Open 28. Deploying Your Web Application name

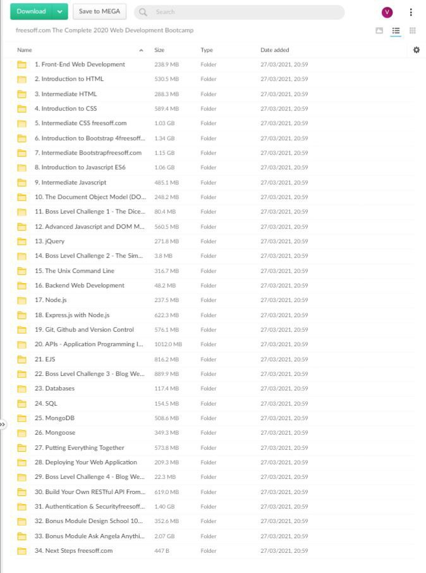(x=86, y=462)
